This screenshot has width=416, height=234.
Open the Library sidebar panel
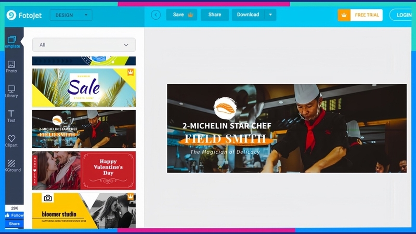click(11, 92)
